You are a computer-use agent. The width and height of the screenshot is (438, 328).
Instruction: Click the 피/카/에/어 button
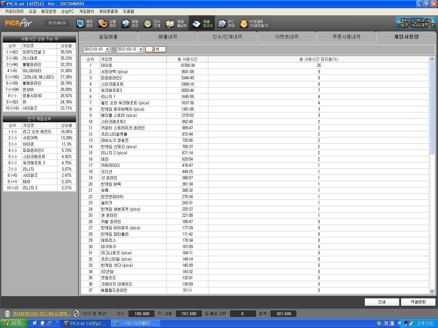pyautogui.click(x=57, y=23)
